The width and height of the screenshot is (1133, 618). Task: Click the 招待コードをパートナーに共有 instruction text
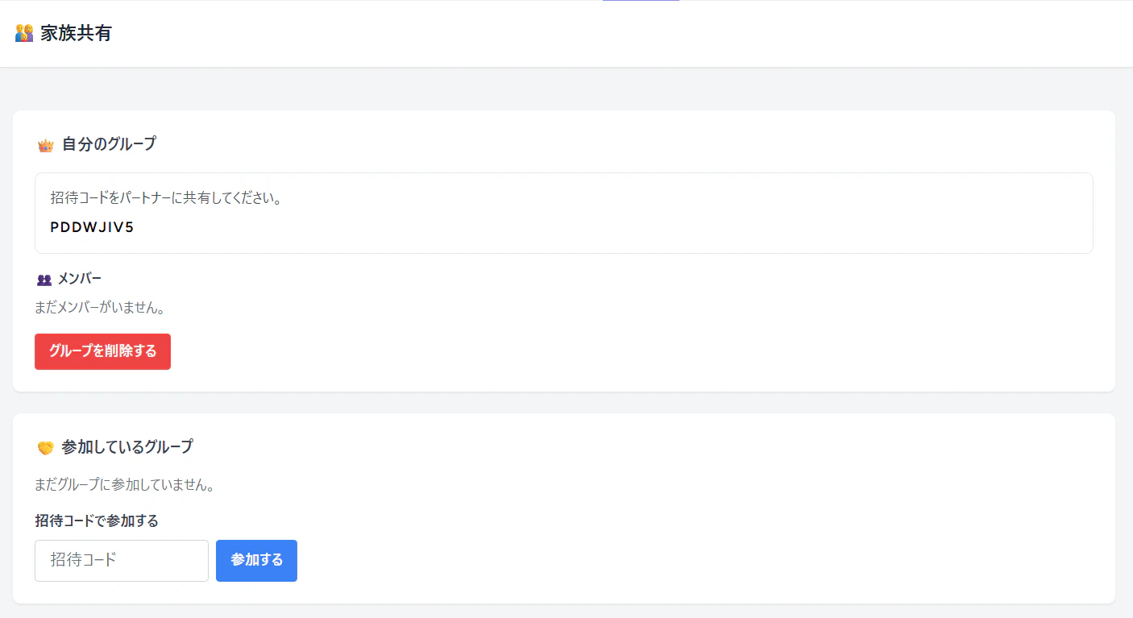pos(165,197)
